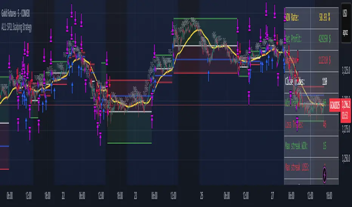Click the 58.93 % win rate value
The width and height of the screenshot is (352, 207).
click(x=324, y=17)
